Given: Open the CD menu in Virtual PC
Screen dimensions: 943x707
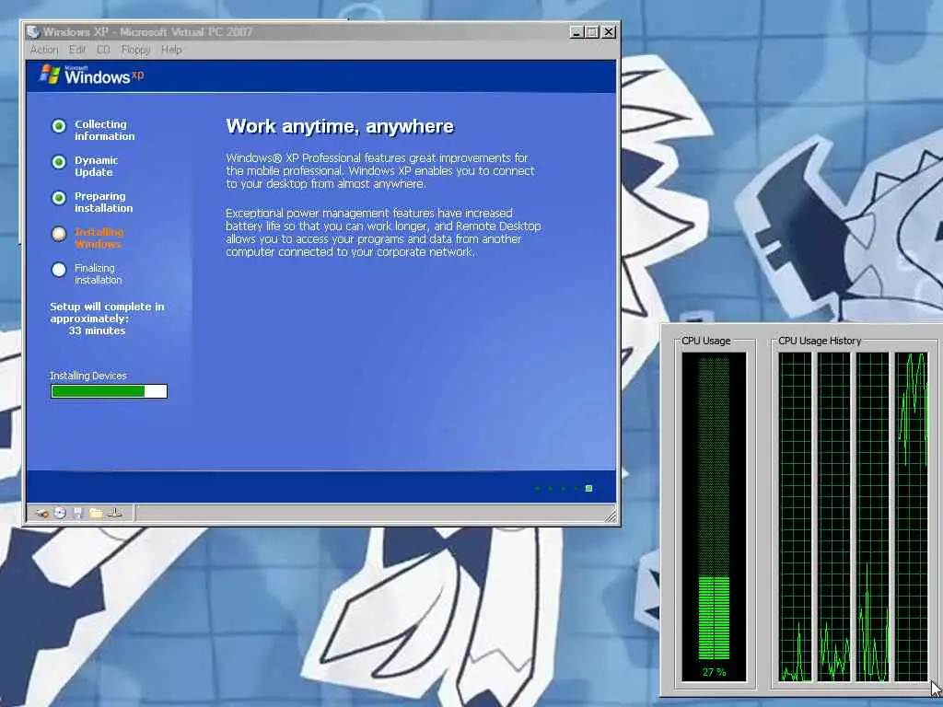Looking at the screenshot, I should click(103, 50).
